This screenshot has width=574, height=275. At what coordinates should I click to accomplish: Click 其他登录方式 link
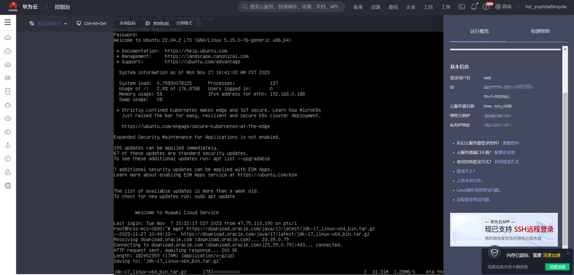[506, 162]
